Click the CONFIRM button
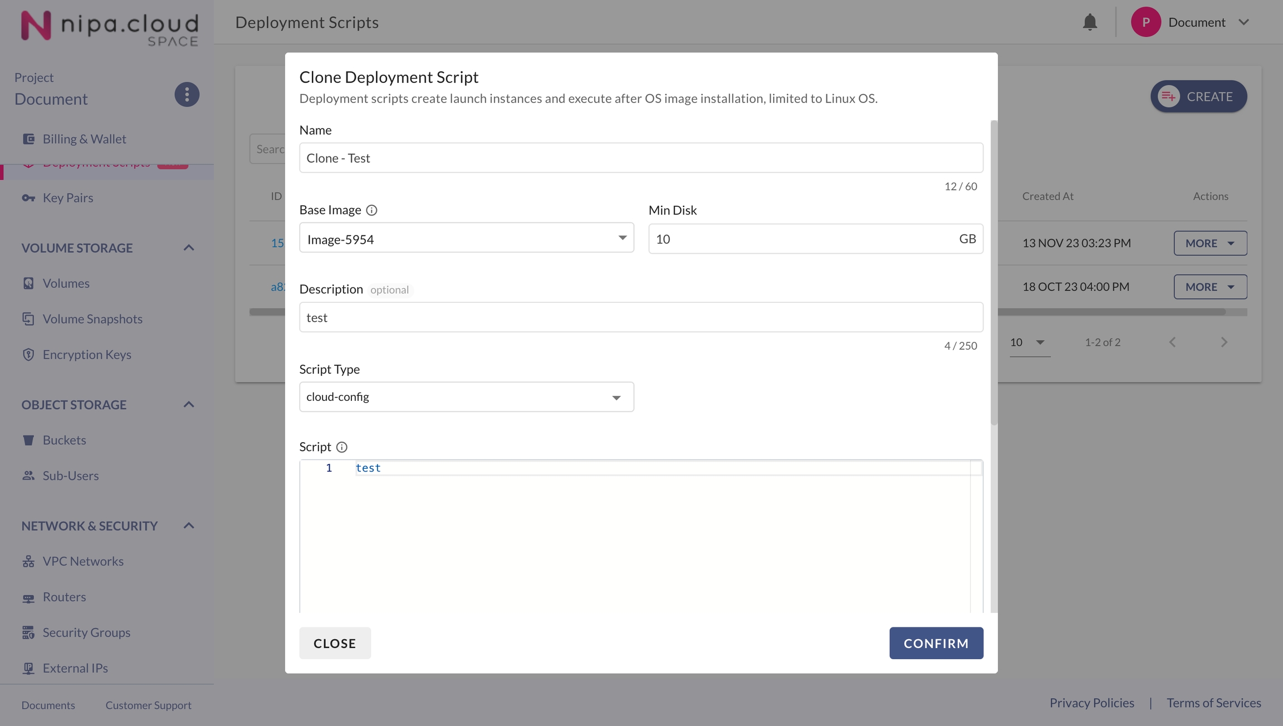Viewport: 1283px width, 726px height. point(936,643)
